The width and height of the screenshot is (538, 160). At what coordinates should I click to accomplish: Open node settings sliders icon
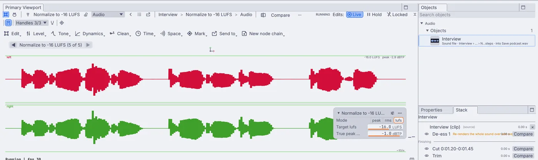coord(392,113)
